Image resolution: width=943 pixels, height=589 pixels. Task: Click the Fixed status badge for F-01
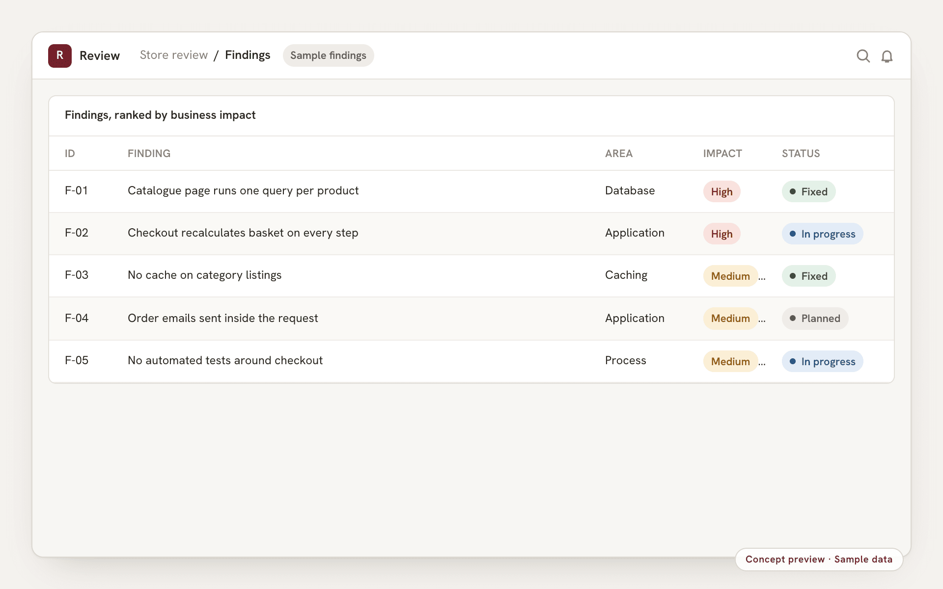pos(808,191)
